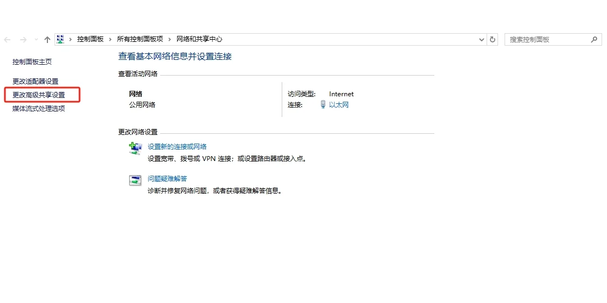Image resolution: width=607 pixels, height=303 pixels.
Task: Click the 设置宽带、拨号或 VPN 连接 description
Action: point(227,159)
